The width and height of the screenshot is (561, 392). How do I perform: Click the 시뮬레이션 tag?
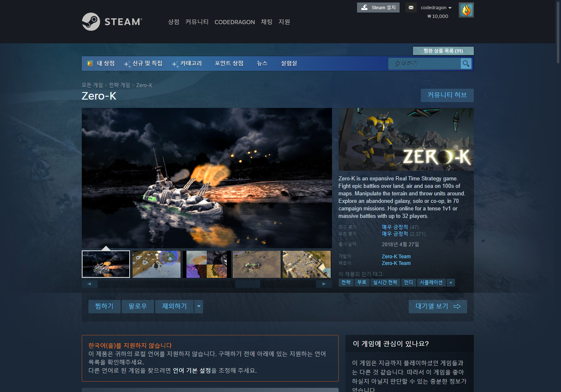431,282
